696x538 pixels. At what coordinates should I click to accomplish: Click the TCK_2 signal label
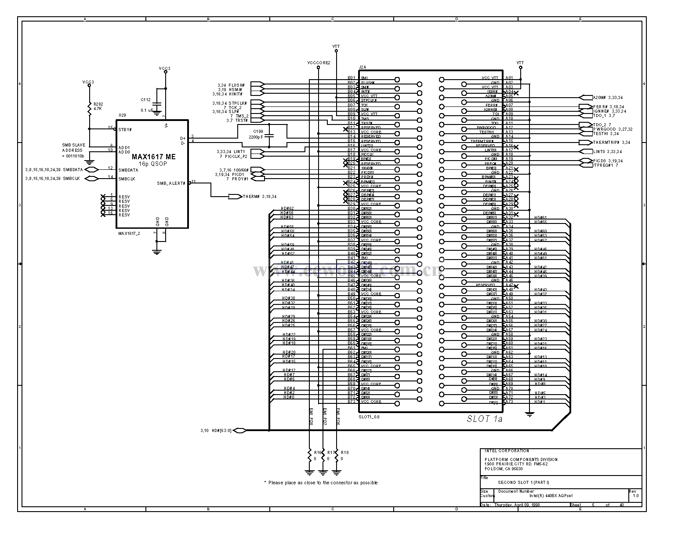pos(232,107)
